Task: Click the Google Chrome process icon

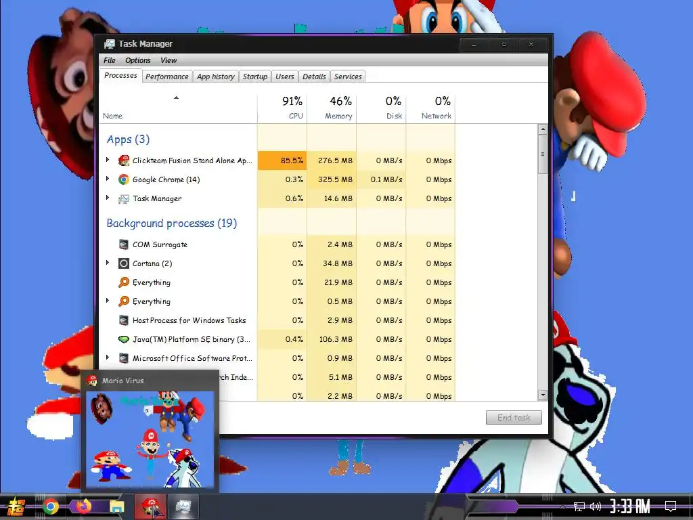Action: point(124,179)
